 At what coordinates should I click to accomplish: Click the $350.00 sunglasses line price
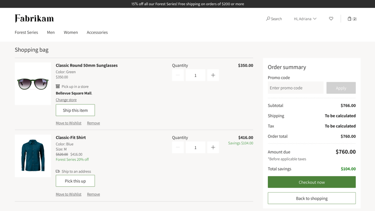246,65
